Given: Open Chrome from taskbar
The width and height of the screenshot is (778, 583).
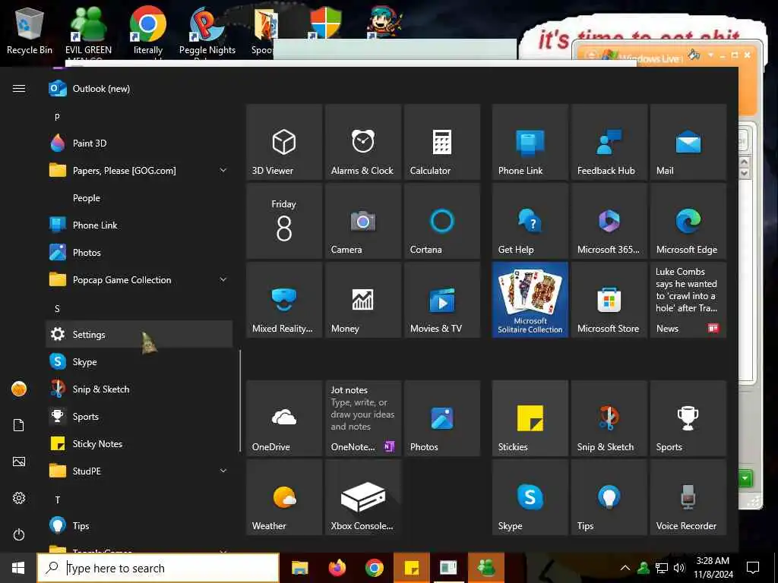Looking at the screenshot, I should (x=375, y=568).
